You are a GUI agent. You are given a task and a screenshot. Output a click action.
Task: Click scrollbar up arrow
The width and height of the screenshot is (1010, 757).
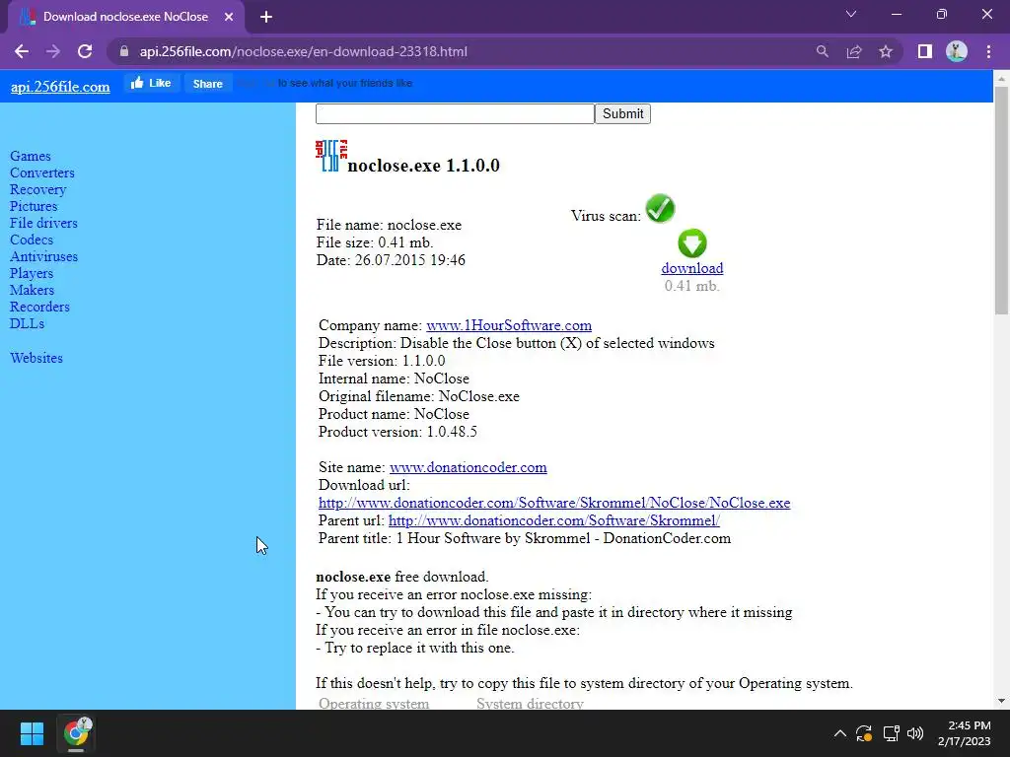click(1001, 78)
